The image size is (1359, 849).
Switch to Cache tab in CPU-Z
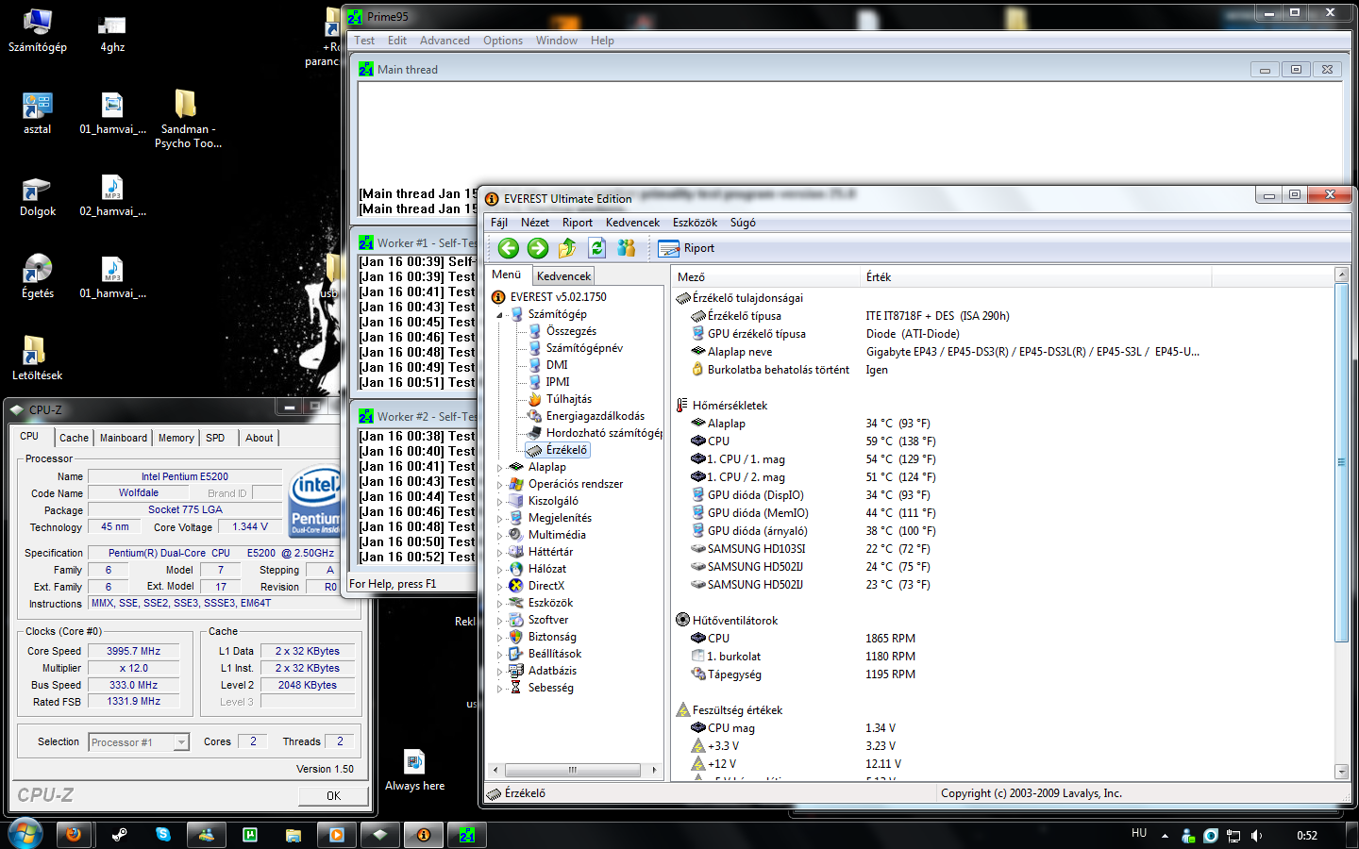pyautogui.click(x=74, y=438)
